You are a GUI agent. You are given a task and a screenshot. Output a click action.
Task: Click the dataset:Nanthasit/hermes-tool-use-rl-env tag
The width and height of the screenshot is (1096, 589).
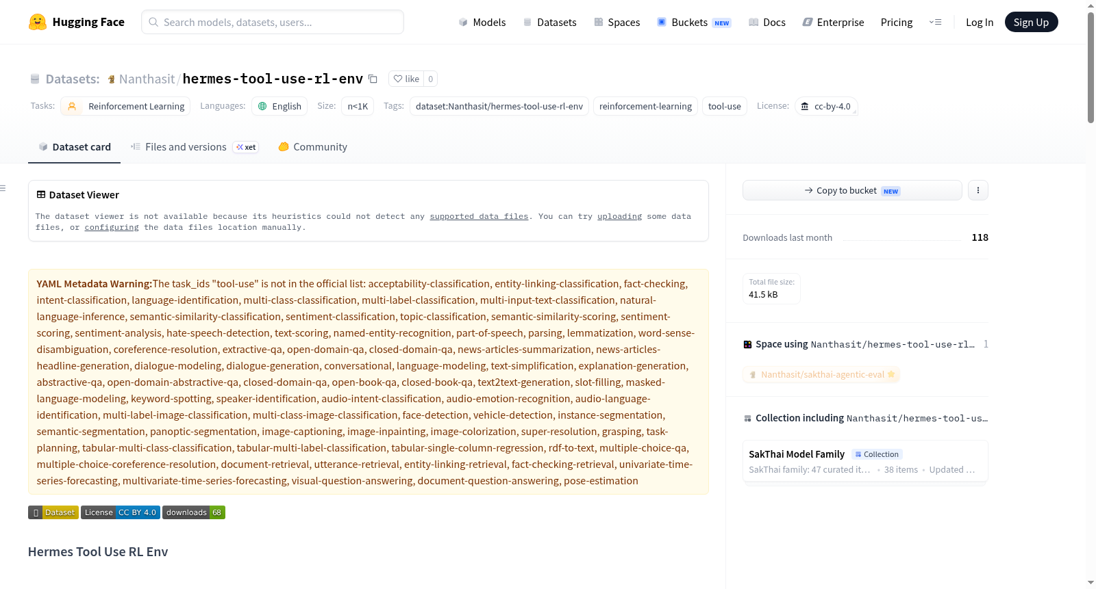[499, 106]
